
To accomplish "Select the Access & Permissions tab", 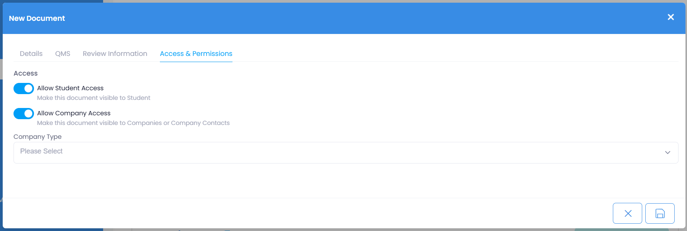I will tap(196, 54).
